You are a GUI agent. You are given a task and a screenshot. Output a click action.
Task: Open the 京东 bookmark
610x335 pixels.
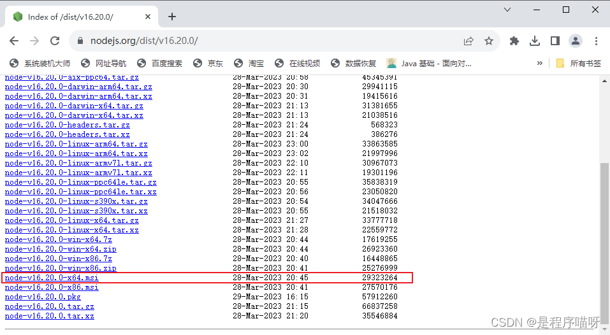tap(208, 63)
